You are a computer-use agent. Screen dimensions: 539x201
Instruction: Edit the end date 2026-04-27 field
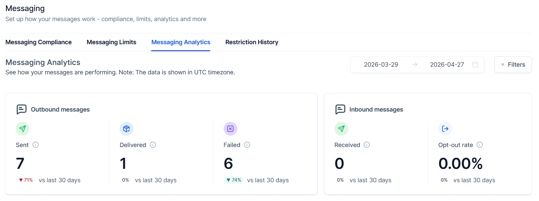[447, 65]
